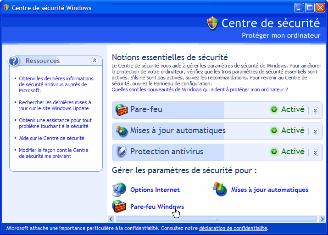Viewport: 328px width, 235px height.
Task: Click the Protection antivirus shield icon
Action: point(122,152)
